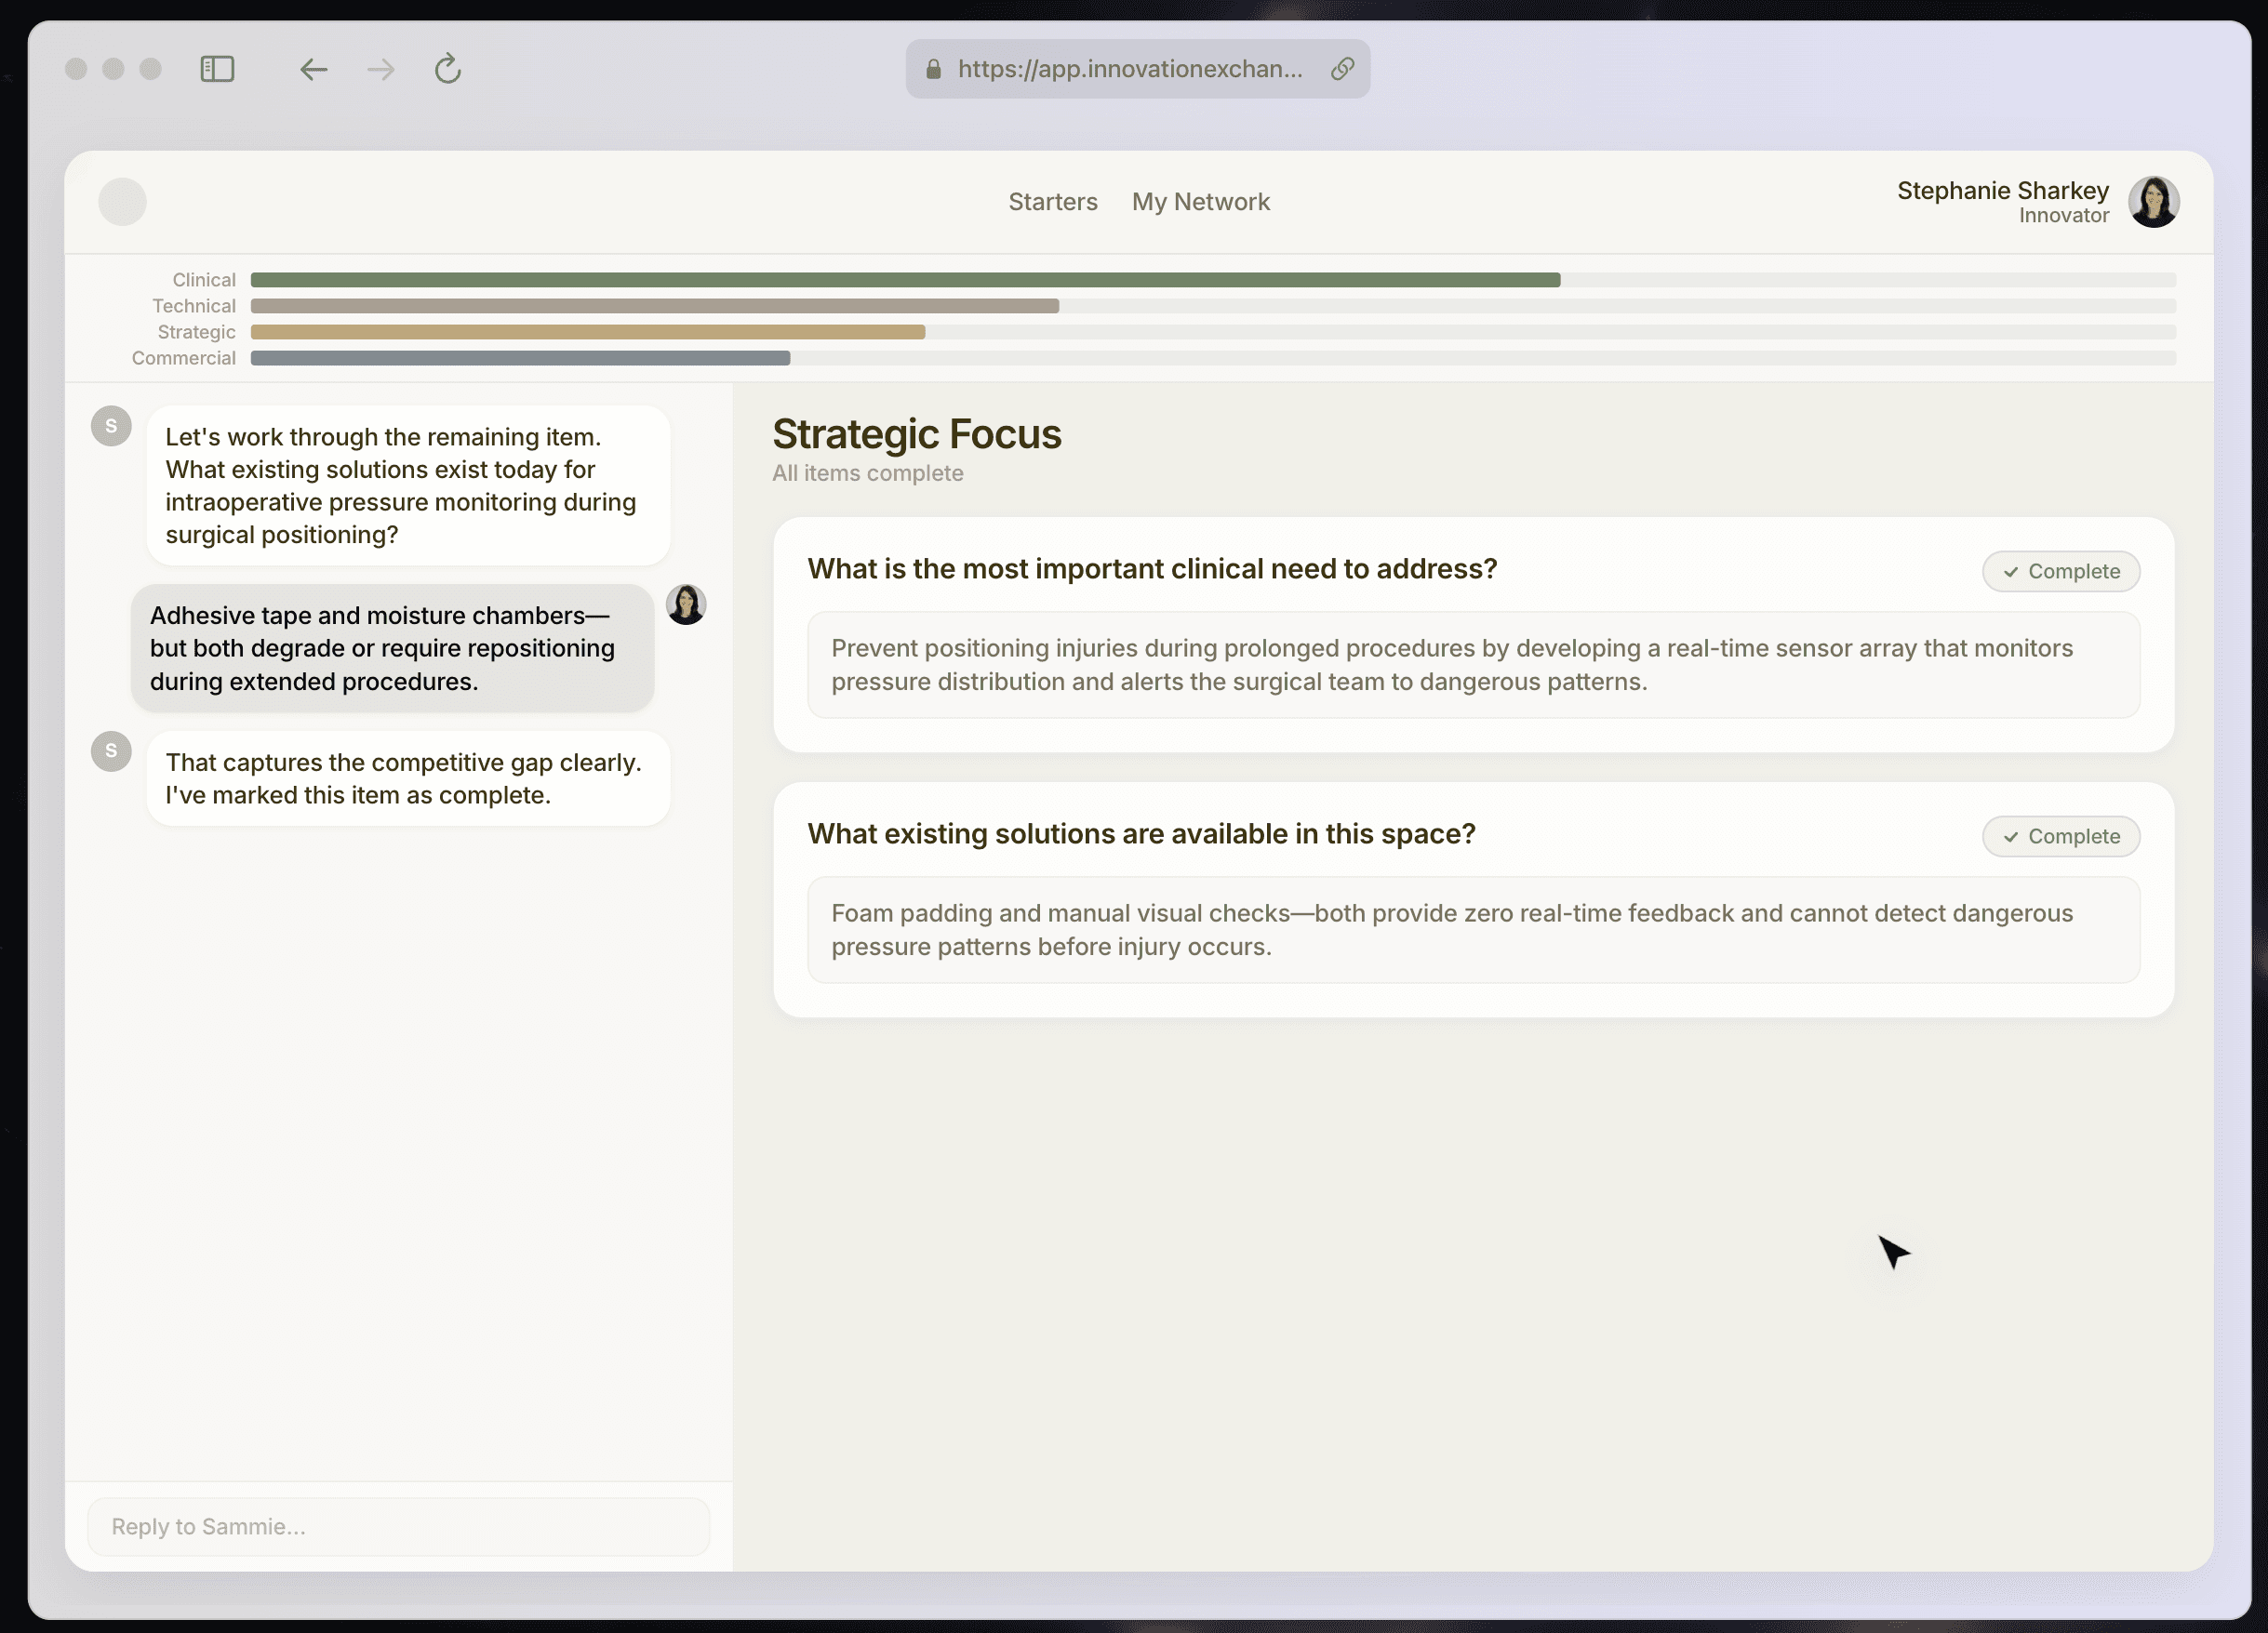Screen dimensions: 2268x1633
Task: Click the lock icon in the address bar
Action: click(x=933, y=69)
